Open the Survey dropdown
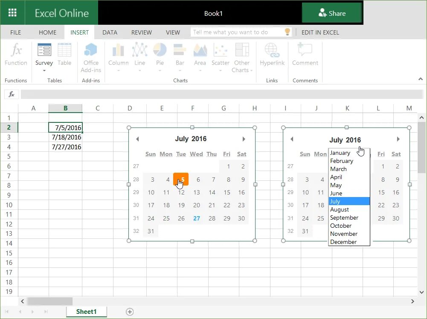427x319 pixels. click(44, 58)
